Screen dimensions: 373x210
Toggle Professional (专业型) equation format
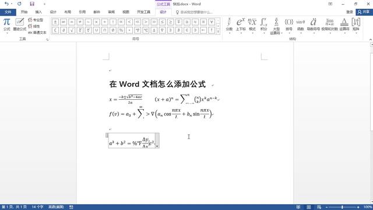[36, 20]
